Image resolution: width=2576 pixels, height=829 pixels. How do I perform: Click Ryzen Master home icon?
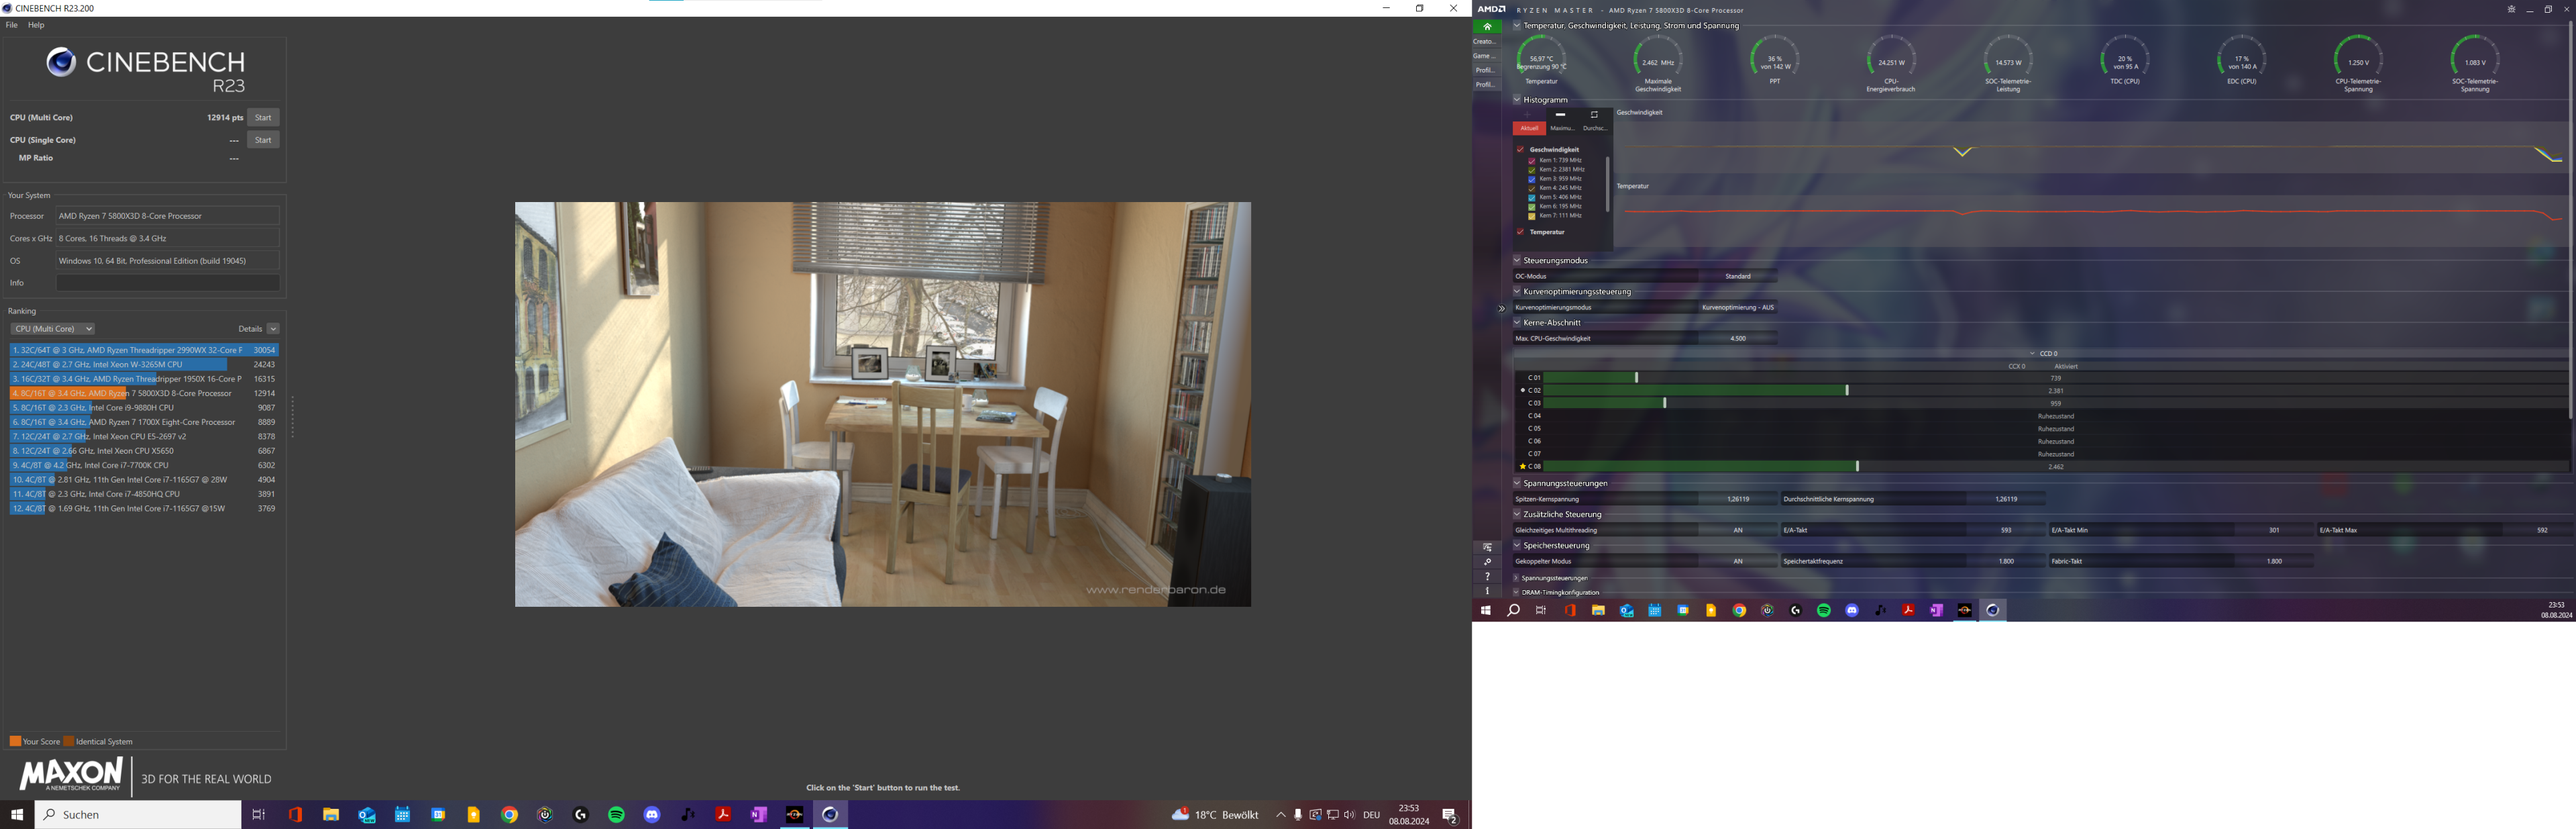(x=1487, y=27)
